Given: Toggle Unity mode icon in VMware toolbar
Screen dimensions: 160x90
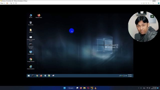Looking at the screenshot, I should pos(16,3).
